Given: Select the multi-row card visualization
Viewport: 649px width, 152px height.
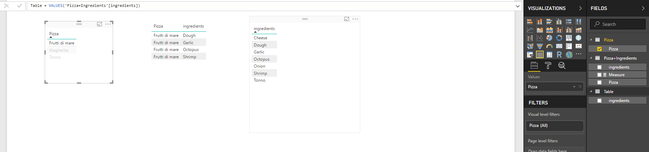Looking at the screenshot, I should pyautogui.click(x=569, y=46).
